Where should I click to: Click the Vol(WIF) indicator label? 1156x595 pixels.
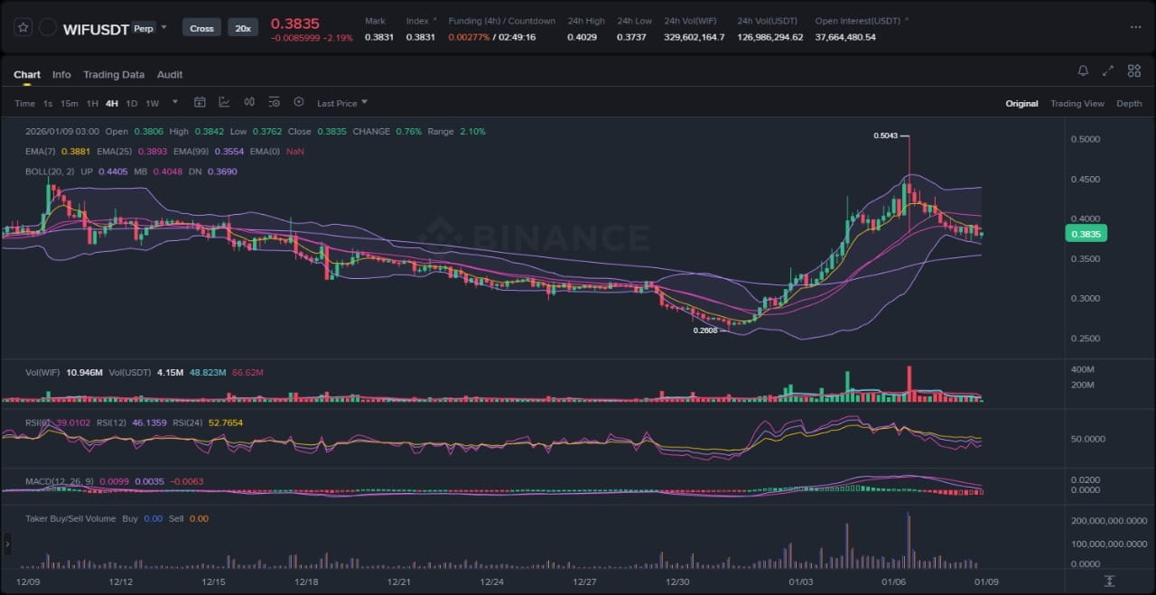[42, 372]
